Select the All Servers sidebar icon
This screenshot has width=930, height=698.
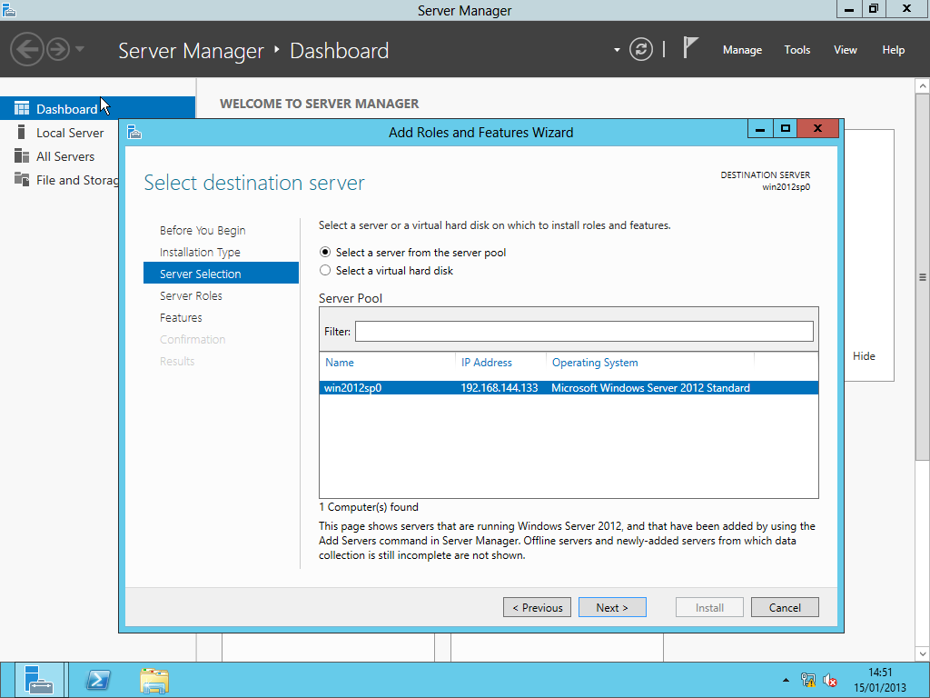point(22,156)
